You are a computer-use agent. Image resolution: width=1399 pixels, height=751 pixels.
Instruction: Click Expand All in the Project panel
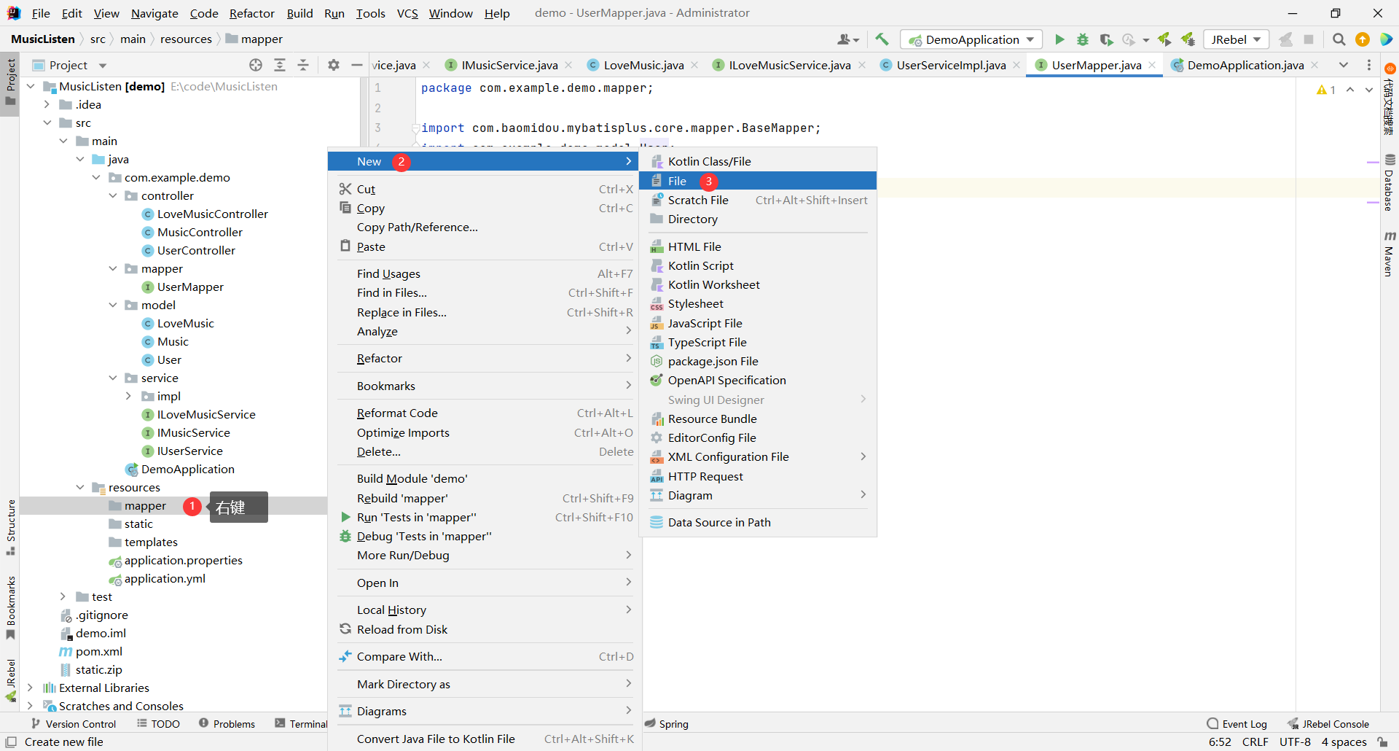(x=280, y=65)
